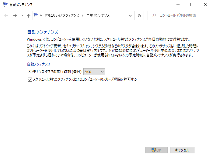Minimize the 自動メンテナンス window
213x157 pixels.
coord(178,5)
